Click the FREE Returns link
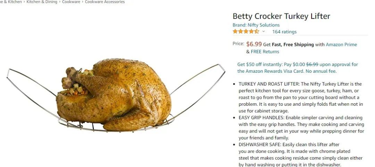Screen dimensions: 375x167 (265, 51)
